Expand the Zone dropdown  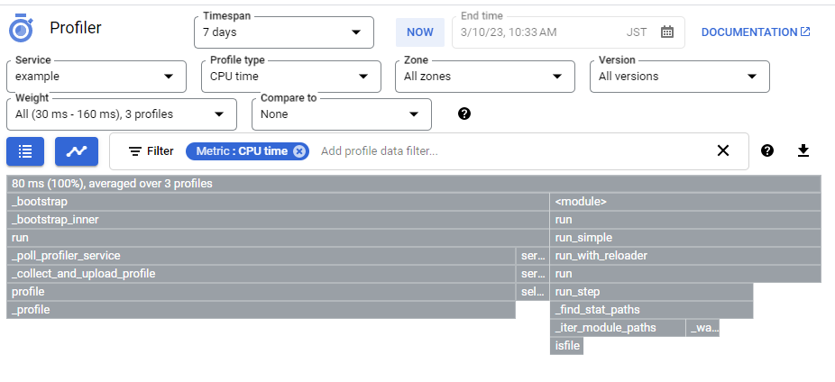coord(484,77)
